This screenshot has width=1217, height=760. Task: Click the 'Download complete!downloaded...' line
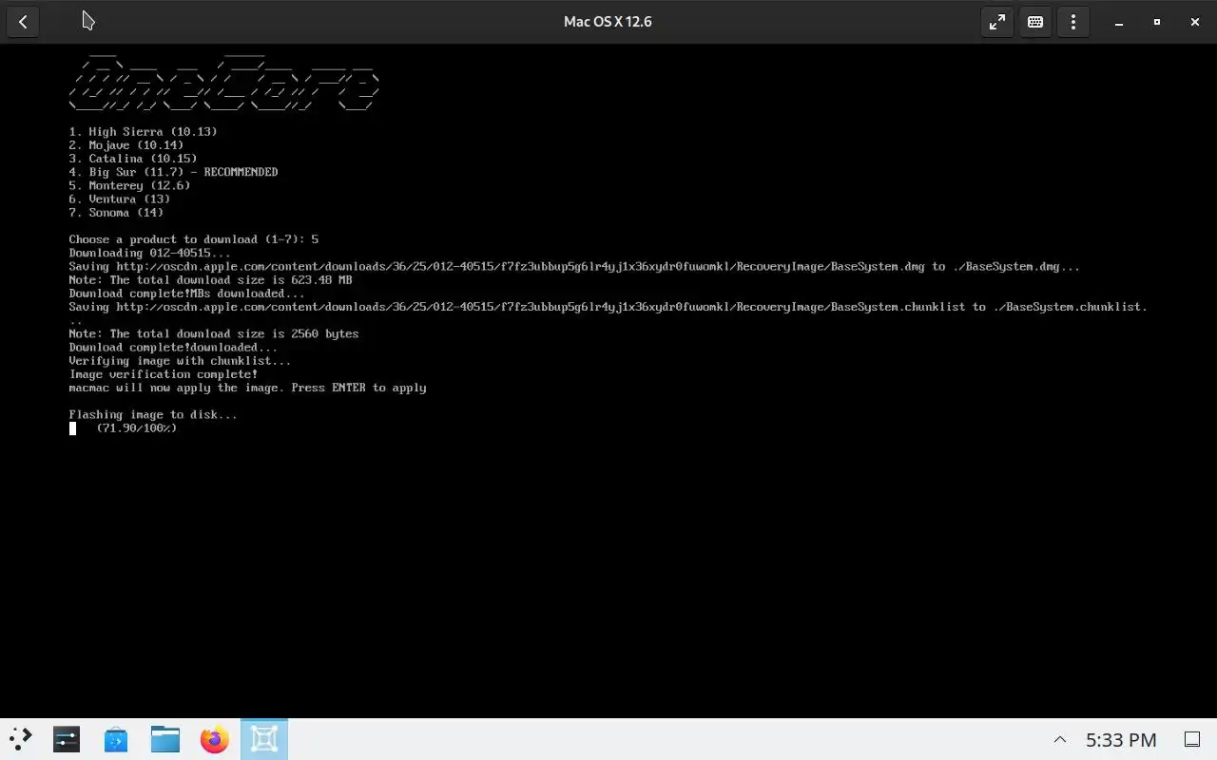tap(173, 347)
